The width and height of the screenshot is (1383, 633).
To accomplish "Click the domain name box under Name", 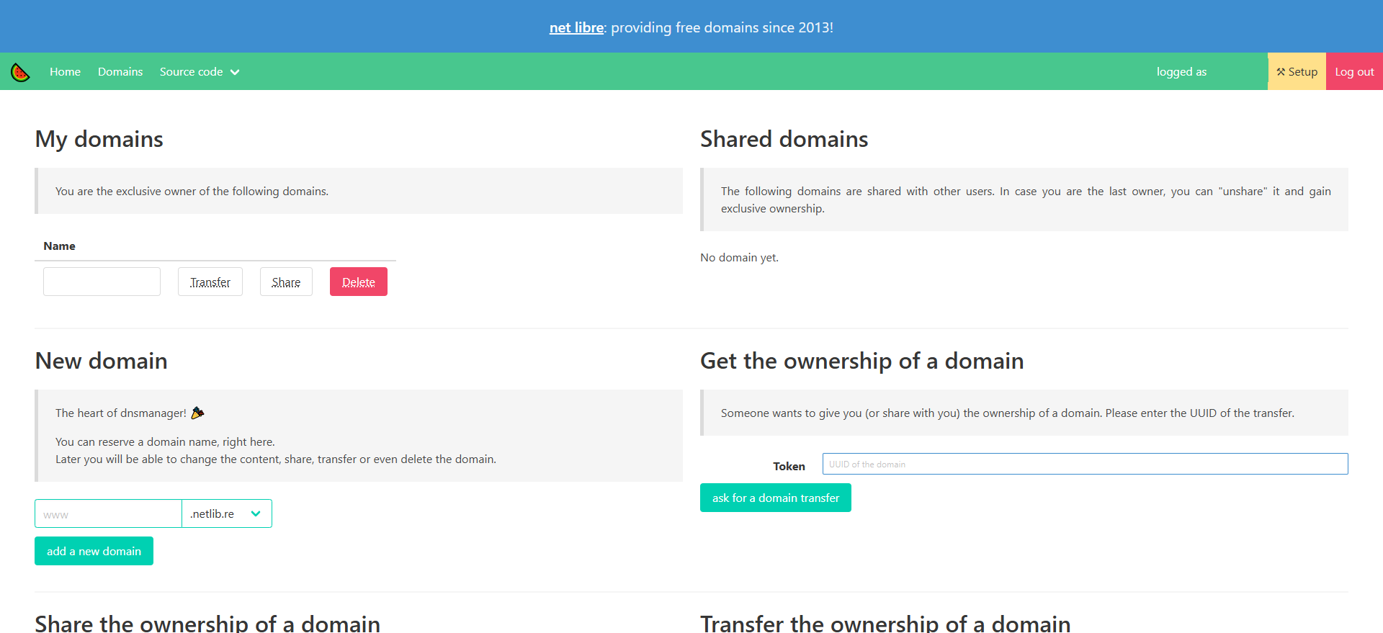I will click(102, 282).
